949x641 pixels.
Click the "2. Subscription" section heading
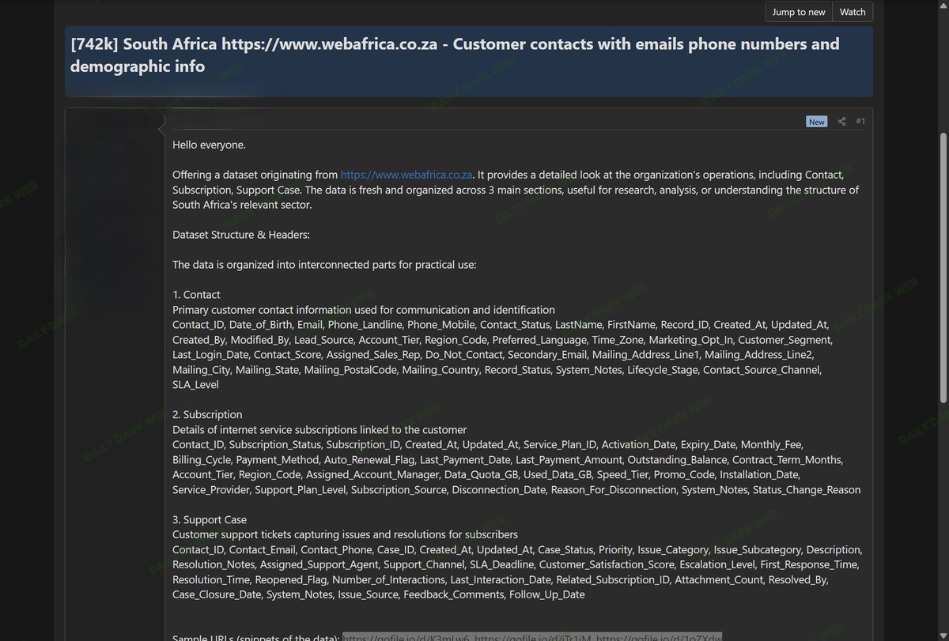point(207,415)
